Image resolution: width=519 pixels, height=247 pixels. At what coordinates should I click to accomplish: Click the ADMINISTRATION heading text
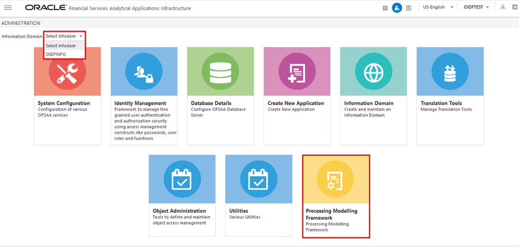(x=21, y=23)
